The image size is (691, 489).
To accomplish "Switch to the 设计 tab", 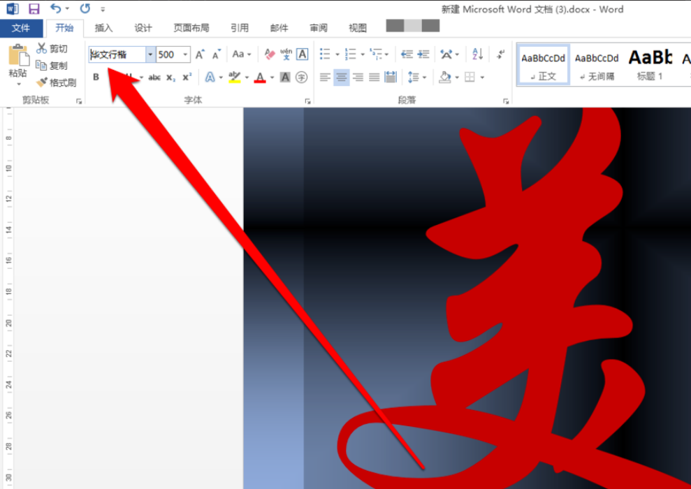I will tap(143, 28).
